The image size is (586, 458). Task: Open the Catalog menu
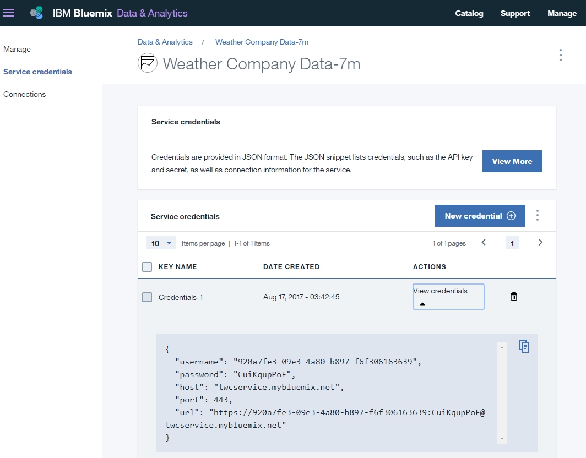click(469, 13)
